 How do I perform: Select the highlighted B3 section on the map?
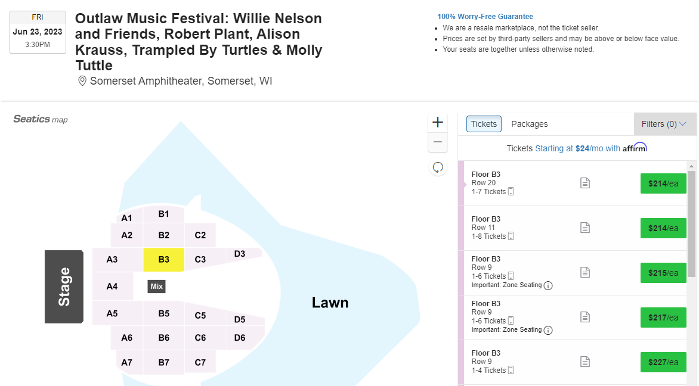click(163, 260)
